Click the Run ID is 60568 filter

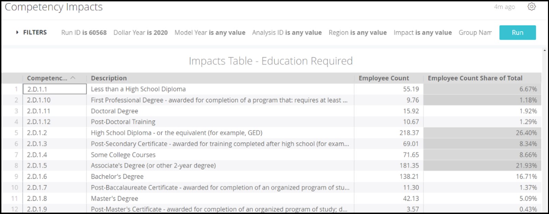click(x=84, y=33)
